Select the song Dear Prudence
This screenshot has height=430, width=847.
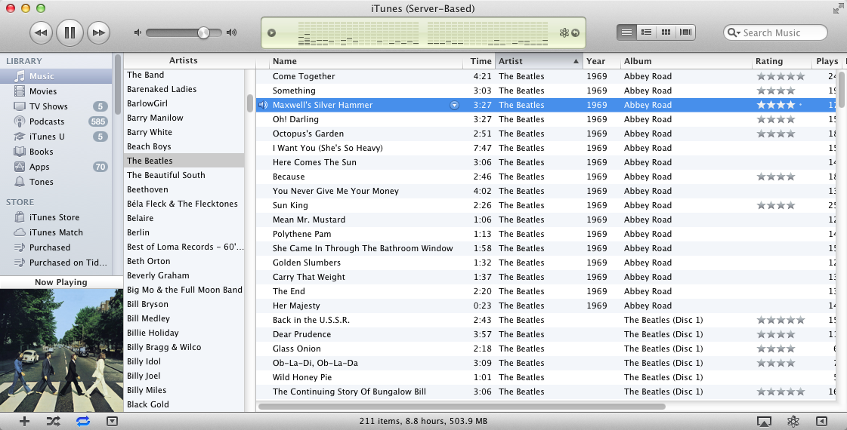click(546, 334)
